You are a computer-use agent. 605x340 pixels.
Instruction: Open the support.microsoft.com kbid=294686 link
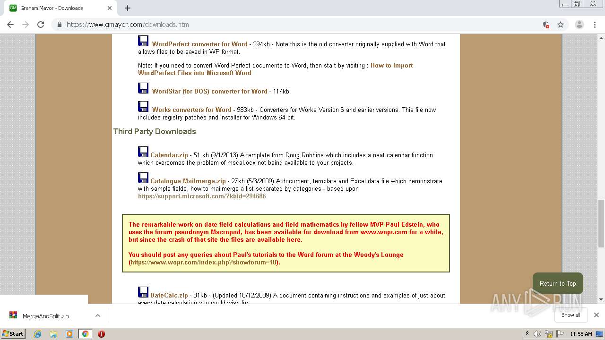(202, 196)
